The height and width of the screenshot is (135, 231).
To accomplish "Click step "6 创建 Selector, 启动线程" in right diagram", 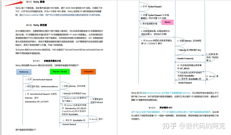I will point(189,40).
